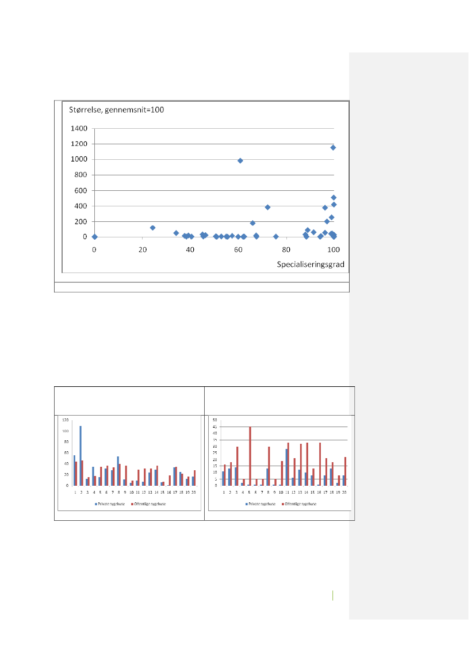The height and width of the screenshot is (672, 475).
Task: Click the x-axis value 80 in scatter chart
Action: coord(286,250)
